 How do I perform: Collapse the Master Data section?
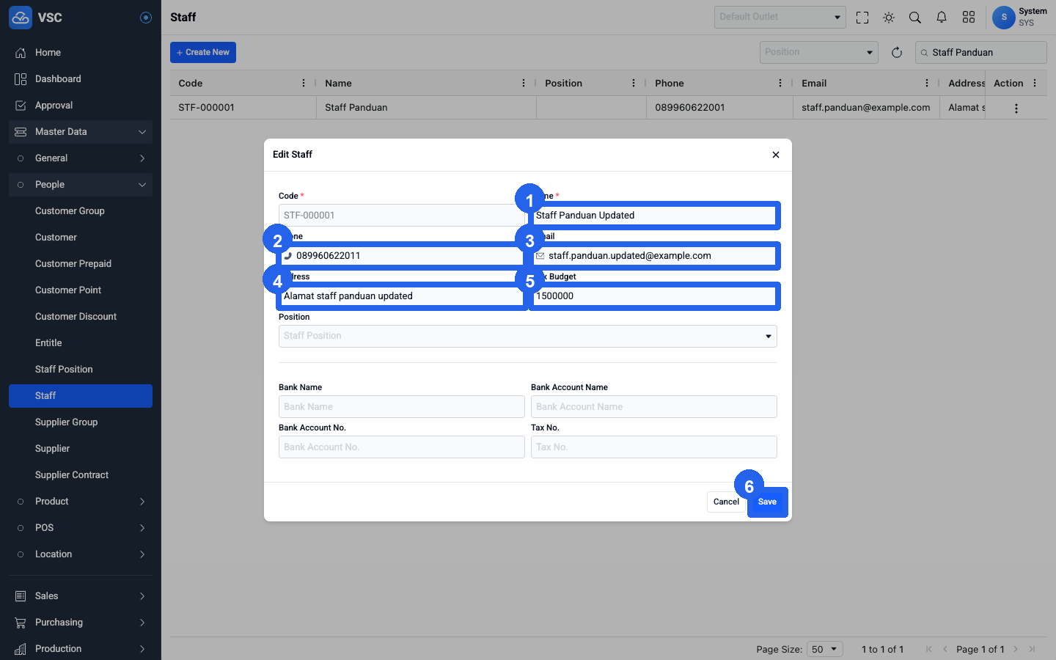[81, 132]
